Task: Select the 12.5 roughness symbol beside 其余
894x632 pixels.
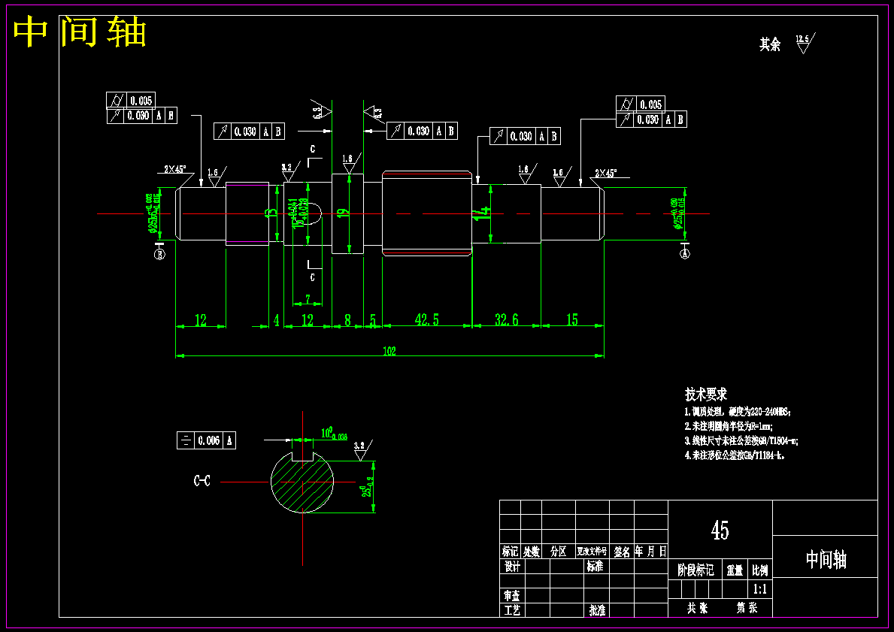Action: [805, 44]
